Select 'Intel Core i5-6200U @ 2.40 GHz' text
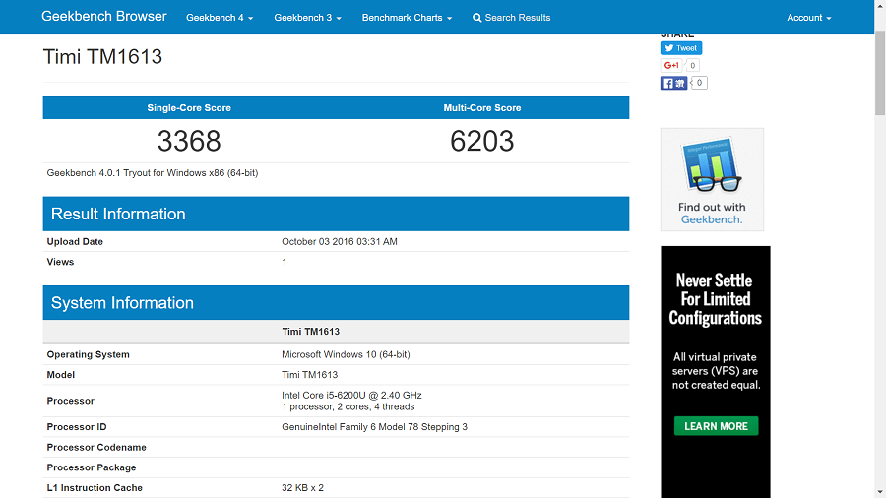 pyautogui.click(x=351, y=396)
